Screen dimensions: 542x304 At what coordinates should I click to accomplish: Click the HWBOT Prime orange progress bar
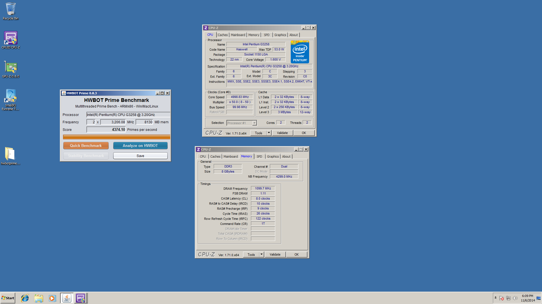(x=117, y=137)
